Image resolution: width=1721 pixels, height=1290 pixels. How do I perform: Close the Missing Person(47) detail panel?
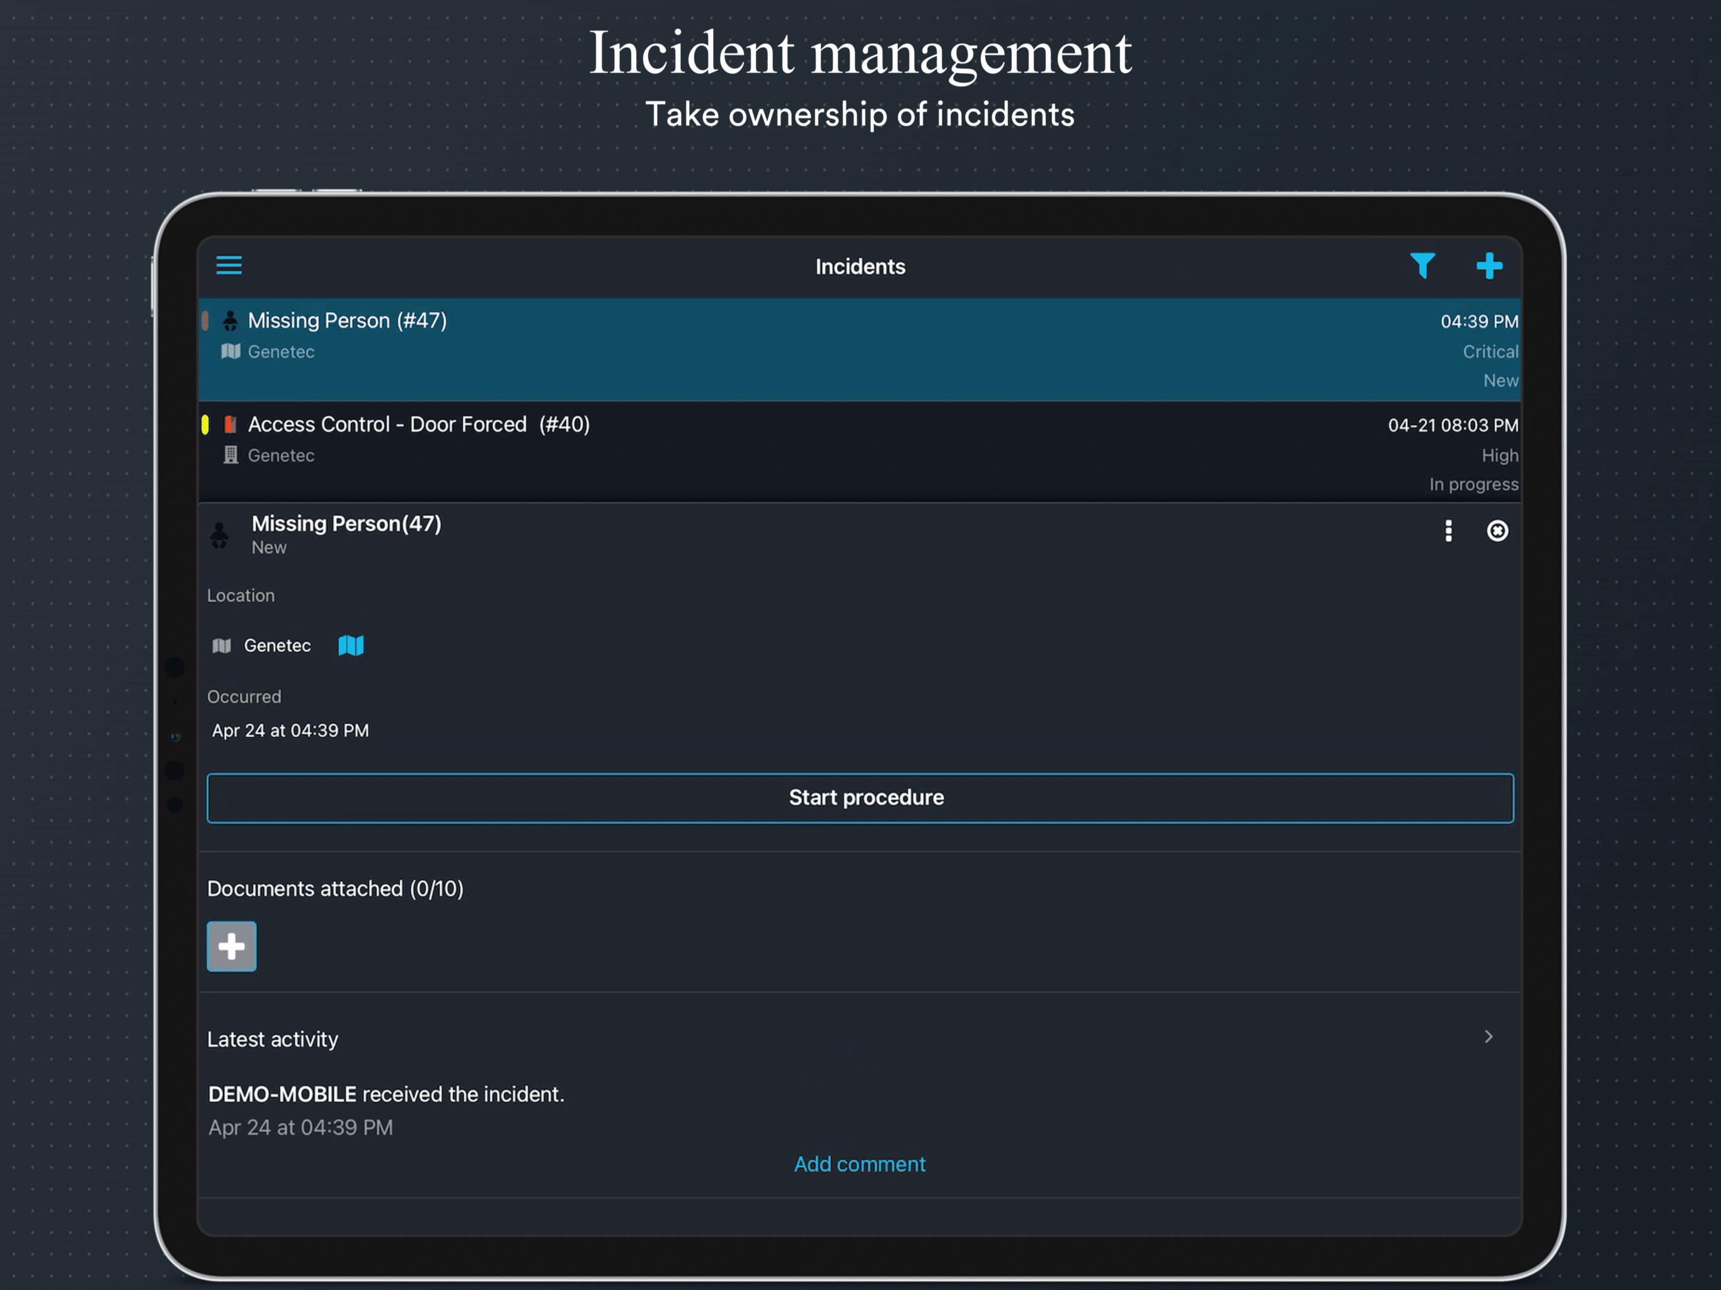(1497, 530)
